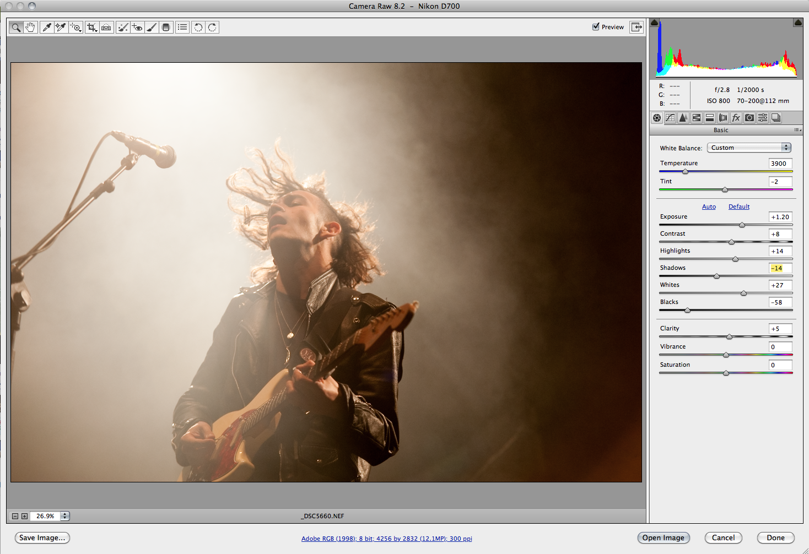This screenshot has height=554, width=809.
Task: Click the Default tone link
Action: 739,207
